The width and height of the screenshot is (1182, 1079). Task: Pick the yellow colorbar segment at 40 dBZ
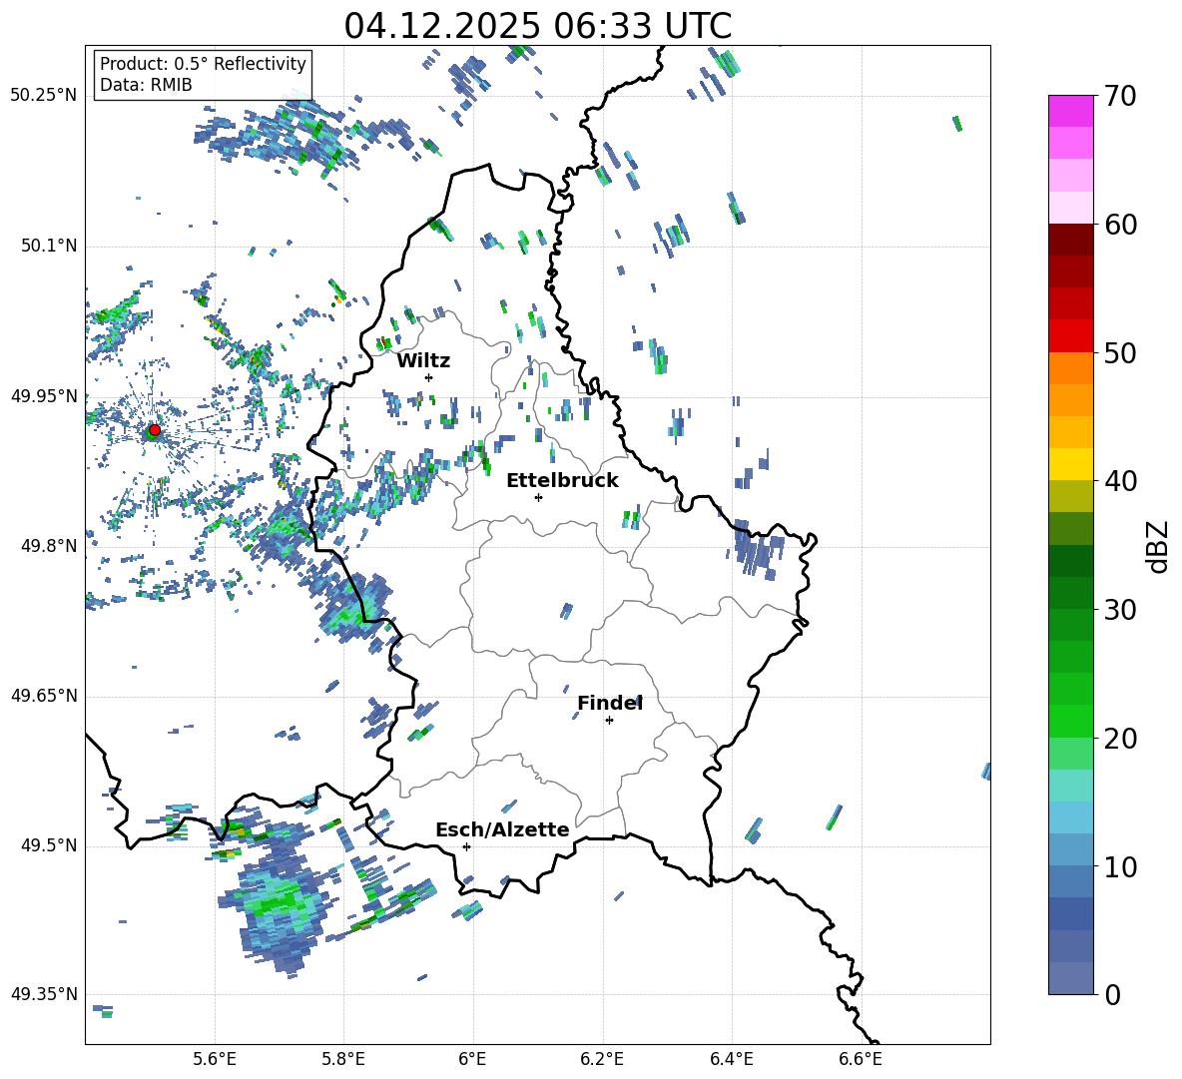tap(1070, 463)
